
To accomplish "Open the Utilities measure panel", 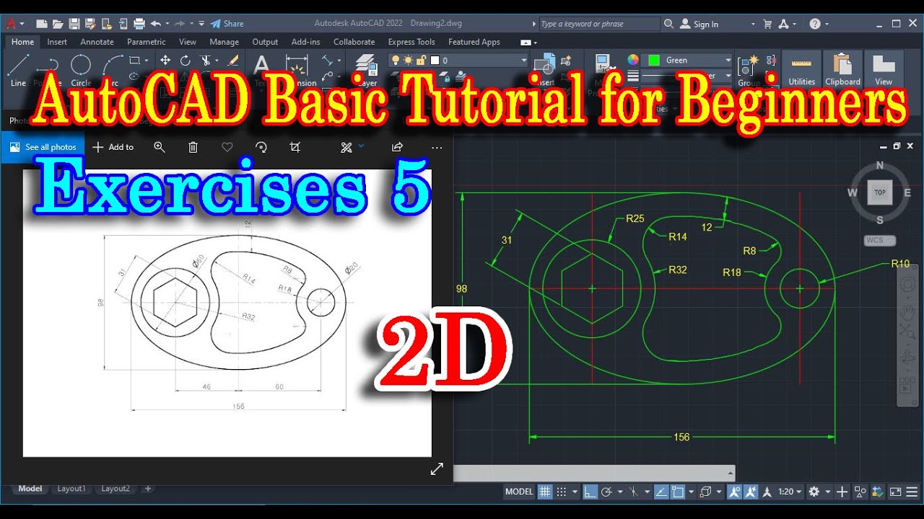I will [x=801, y=70].
